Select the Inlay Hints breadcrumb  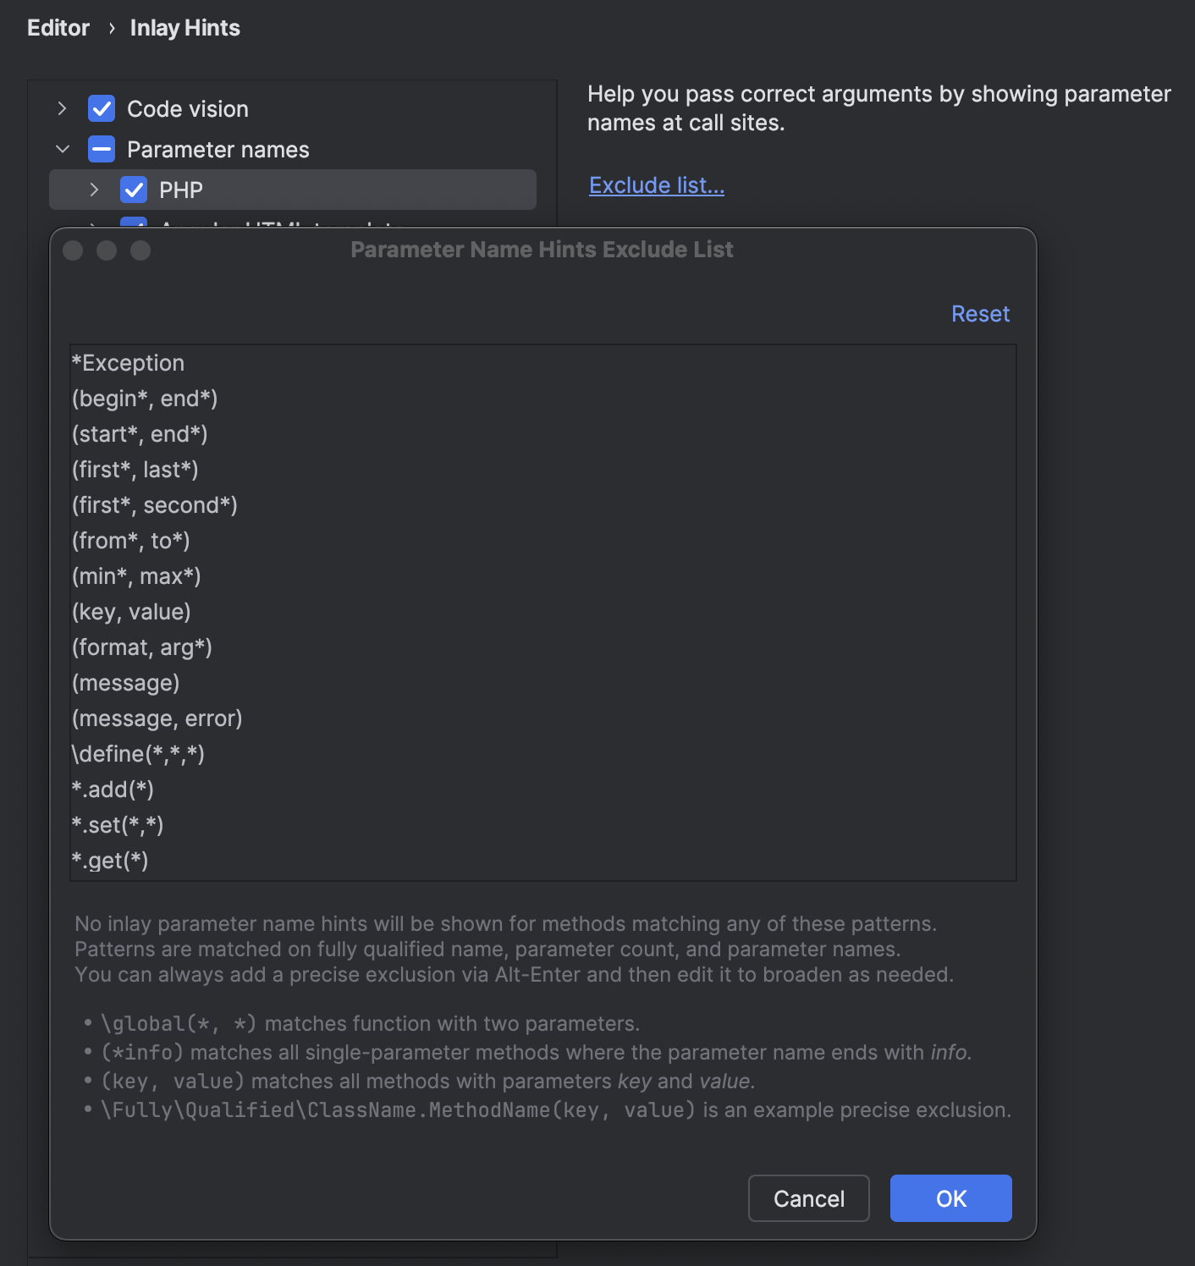click(x=184, y=27)
